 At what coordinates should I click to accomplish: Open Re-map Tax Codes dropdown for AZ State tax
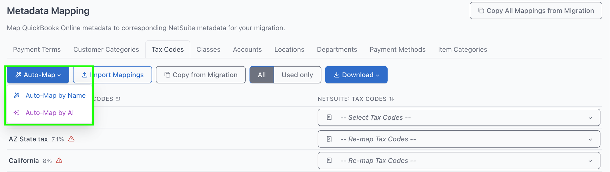coord(459,139)
